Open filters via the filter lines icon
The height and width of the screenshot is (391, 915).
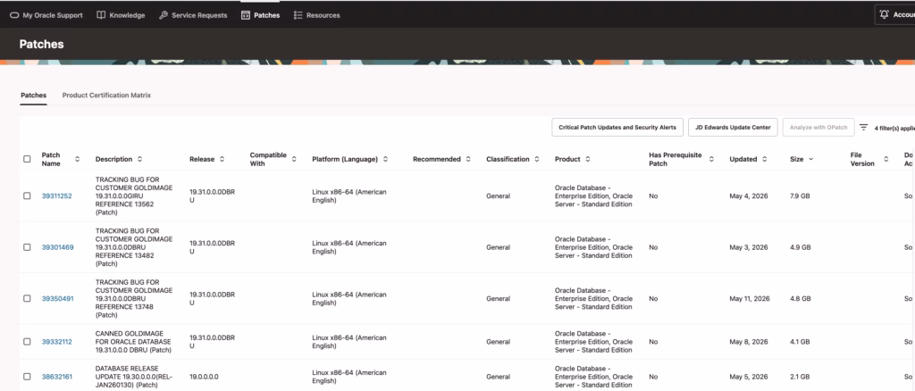click(864, 127)
